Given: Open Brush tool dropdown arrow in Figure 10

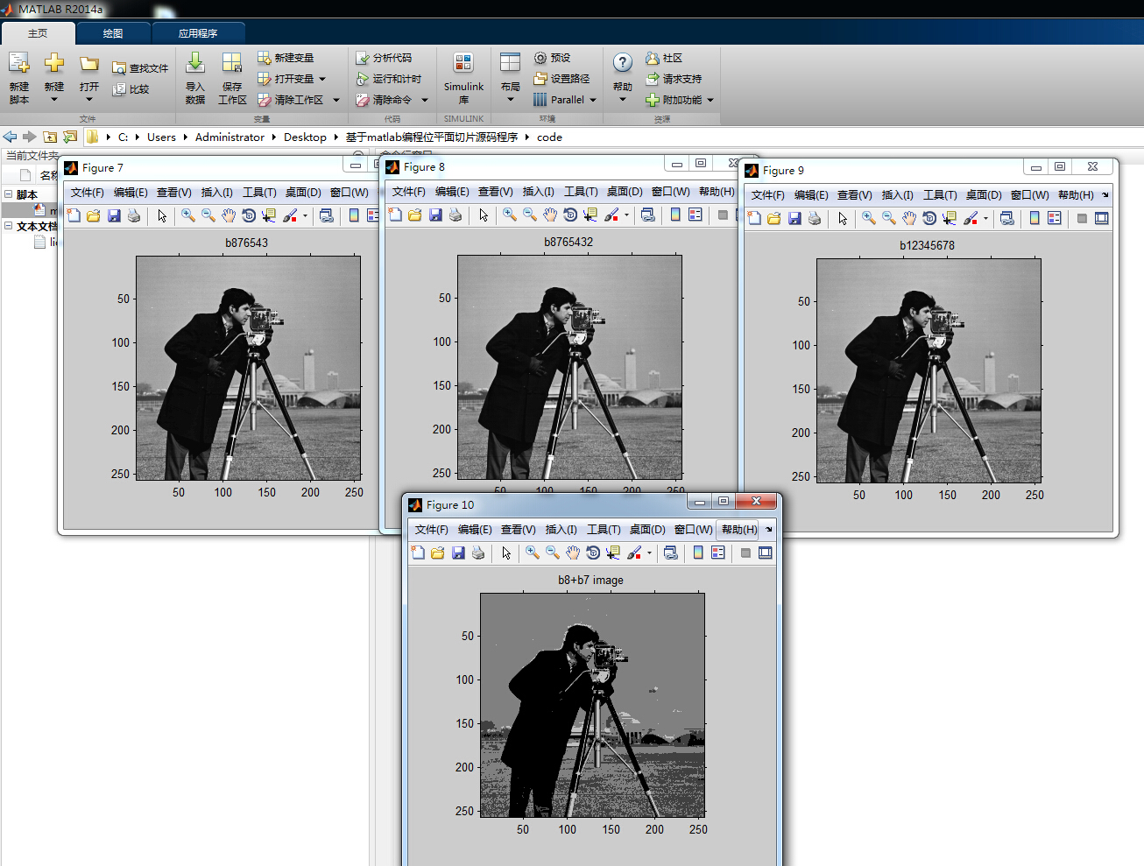Looking at the screenshot, I should click(649, 553).
